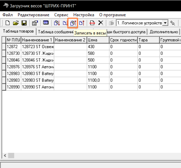Click name cell 128976 ST Автом

37,67
